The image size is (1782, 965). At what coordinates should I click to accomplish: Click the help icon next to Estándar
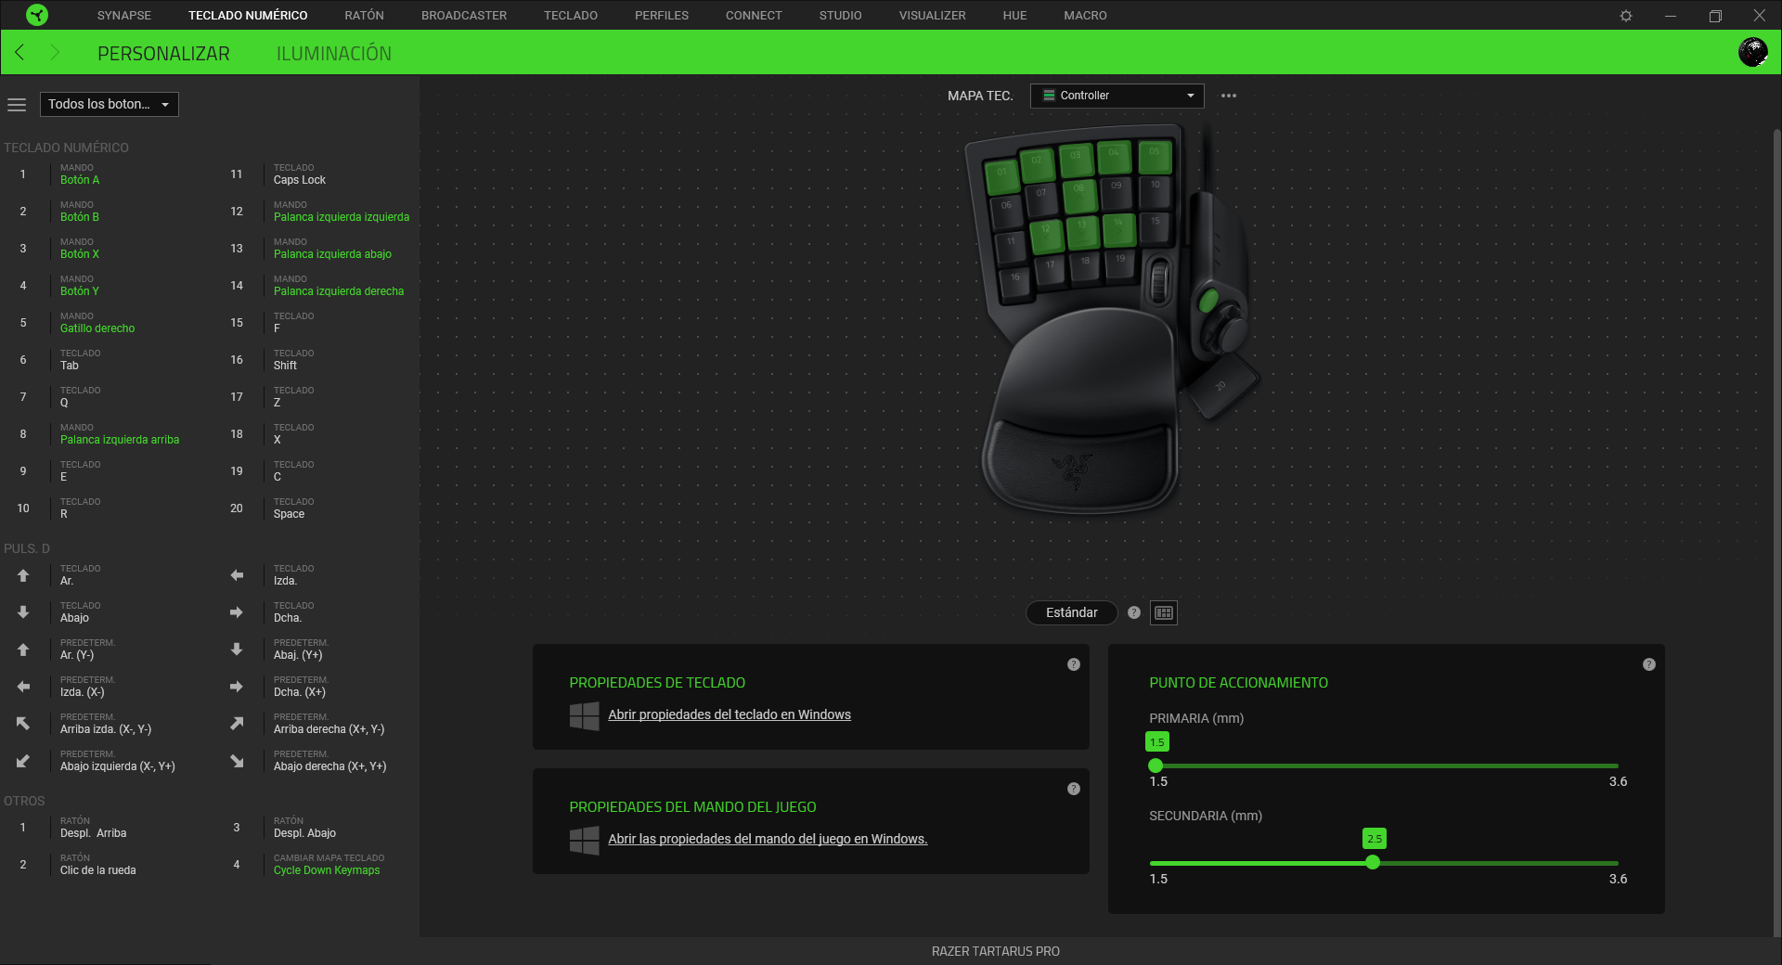point(1134,612)
